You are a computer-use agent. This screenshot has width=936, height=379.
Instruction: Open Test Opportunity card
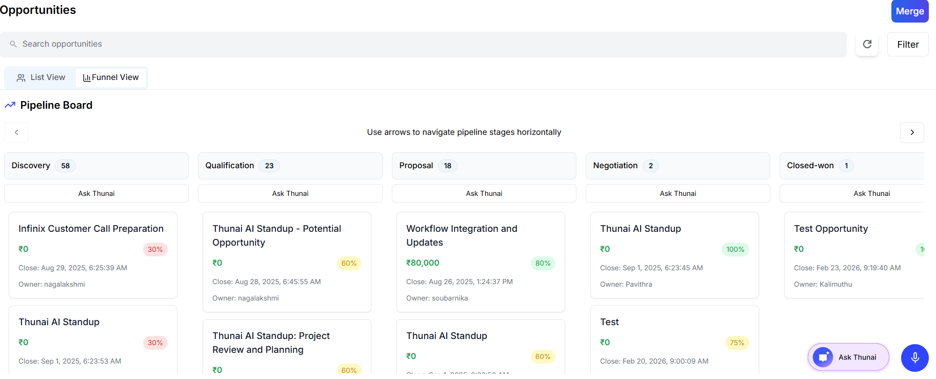[854, 255]
